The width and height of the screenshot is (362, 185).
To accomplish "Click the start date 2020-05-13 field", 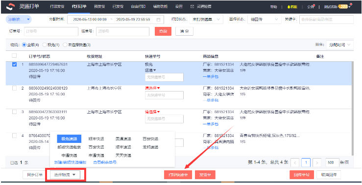I will (90, 20).
